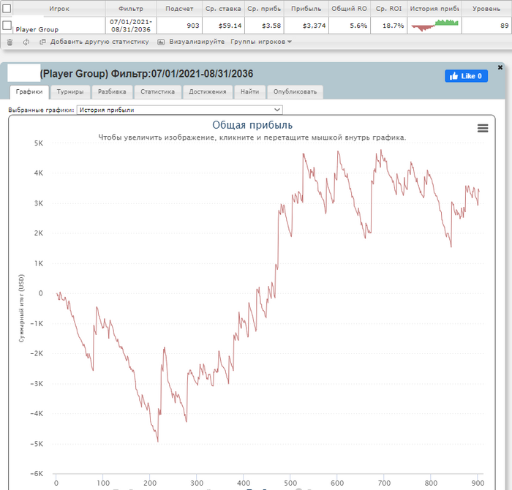Toggle the Player Group row checkbox
This screenshot has width=512, height=490.
(x=7, y=25)
